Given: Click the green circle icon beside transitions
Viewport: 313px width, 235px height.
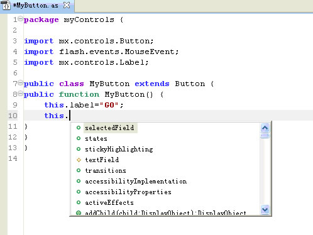Looking at the screenshot, I should 79,170.
